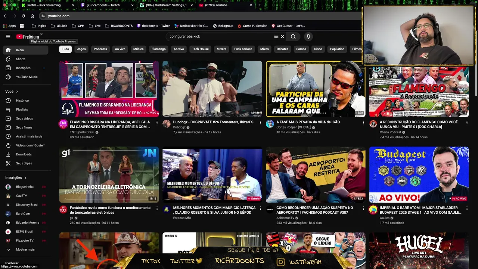
Task: Open Seus filmes in sidebar
Action: pos(25,127)
